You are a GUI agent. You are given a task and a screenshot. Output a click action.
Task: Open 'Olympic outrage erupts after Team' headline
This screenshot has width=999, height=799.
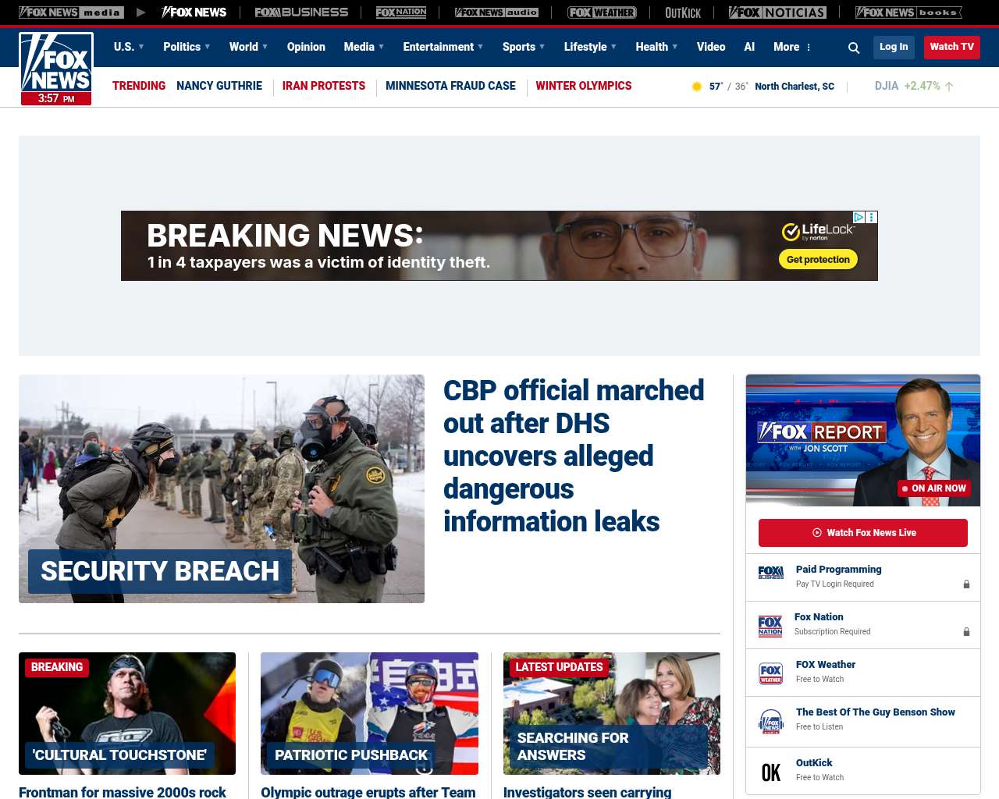pyautogui.click(x=368, y=792)
